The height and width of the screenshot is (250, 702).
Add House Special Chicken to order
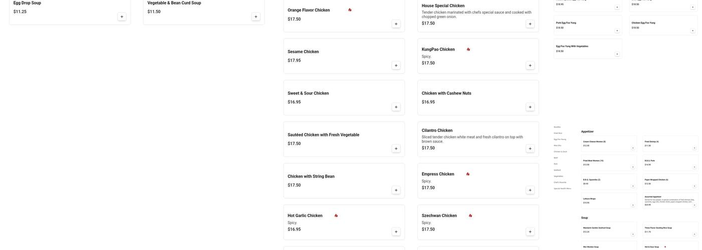click(x=530, y=24)
